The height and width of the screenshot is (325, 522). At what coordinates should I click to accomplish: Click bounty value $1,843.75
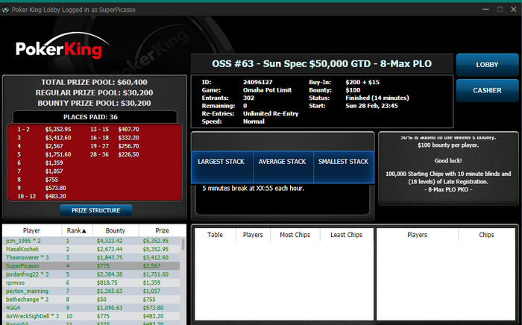click(x=110, y=257)
